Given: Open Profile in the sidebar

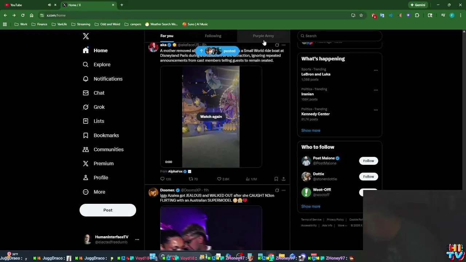Looking at the screenshot, I should click(x=96, y=178).
